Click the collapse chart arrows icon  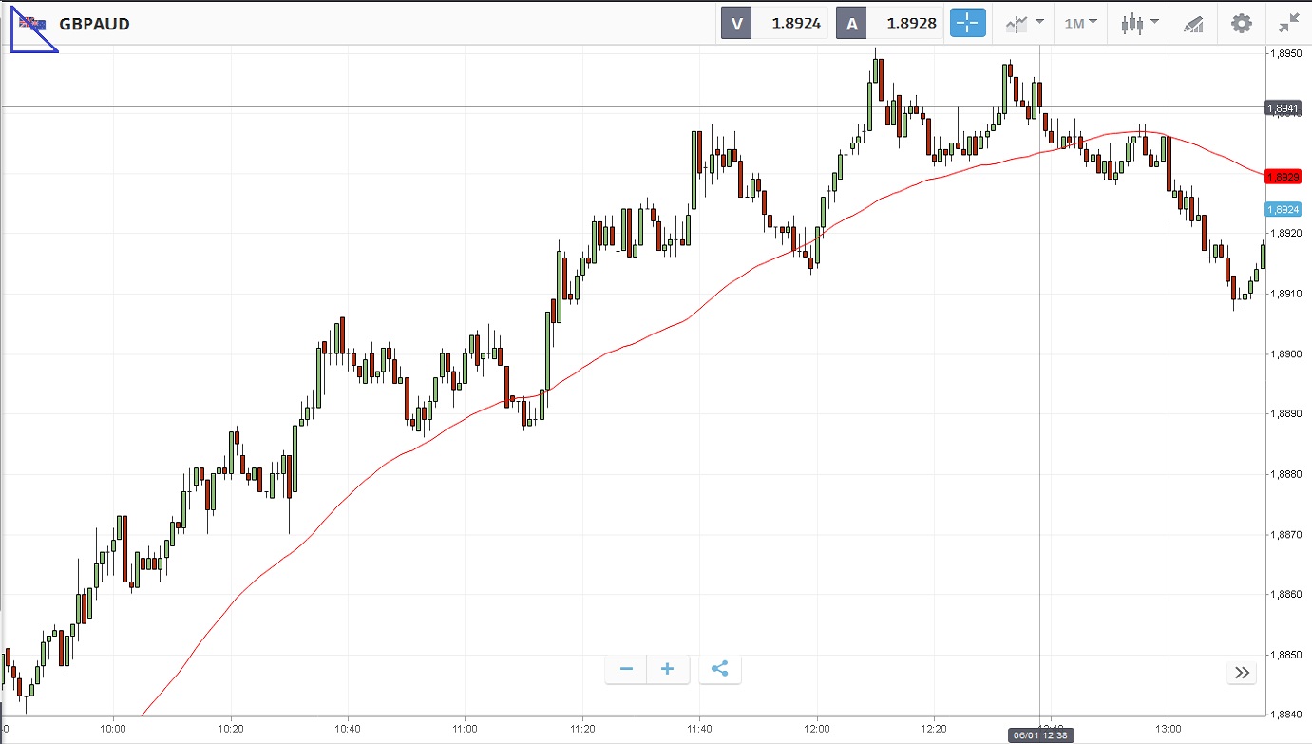1288,24
